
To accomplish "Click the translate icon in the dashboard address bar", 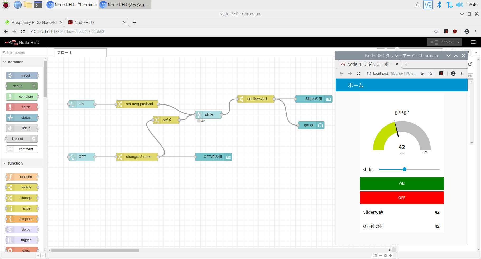I will [x=422, y=73].
